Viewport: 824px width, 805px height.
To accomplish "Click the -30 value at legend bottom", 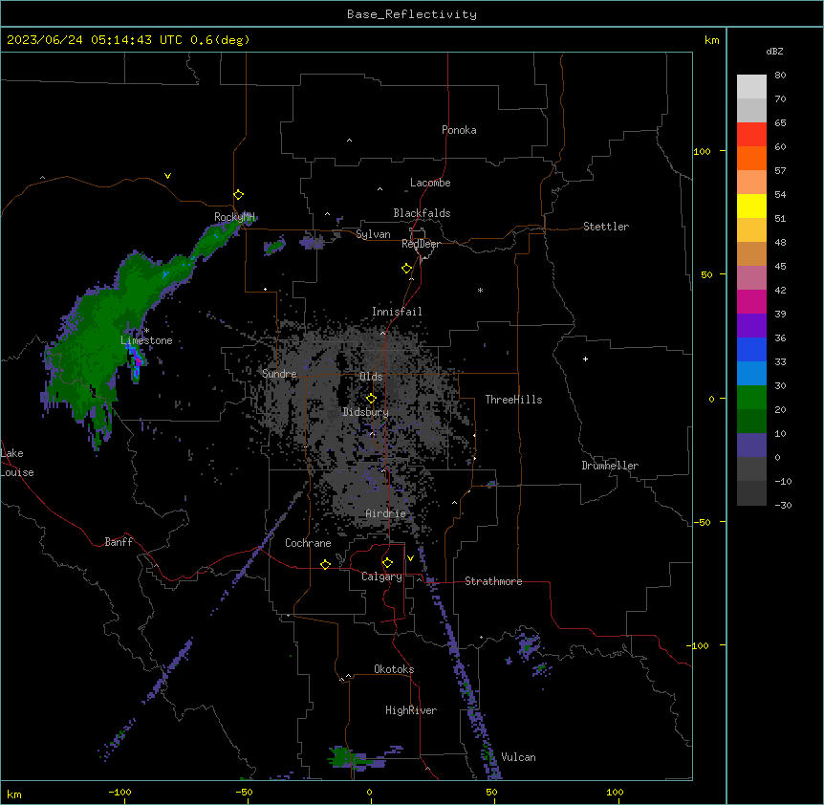I will click(x=783, y=505).
